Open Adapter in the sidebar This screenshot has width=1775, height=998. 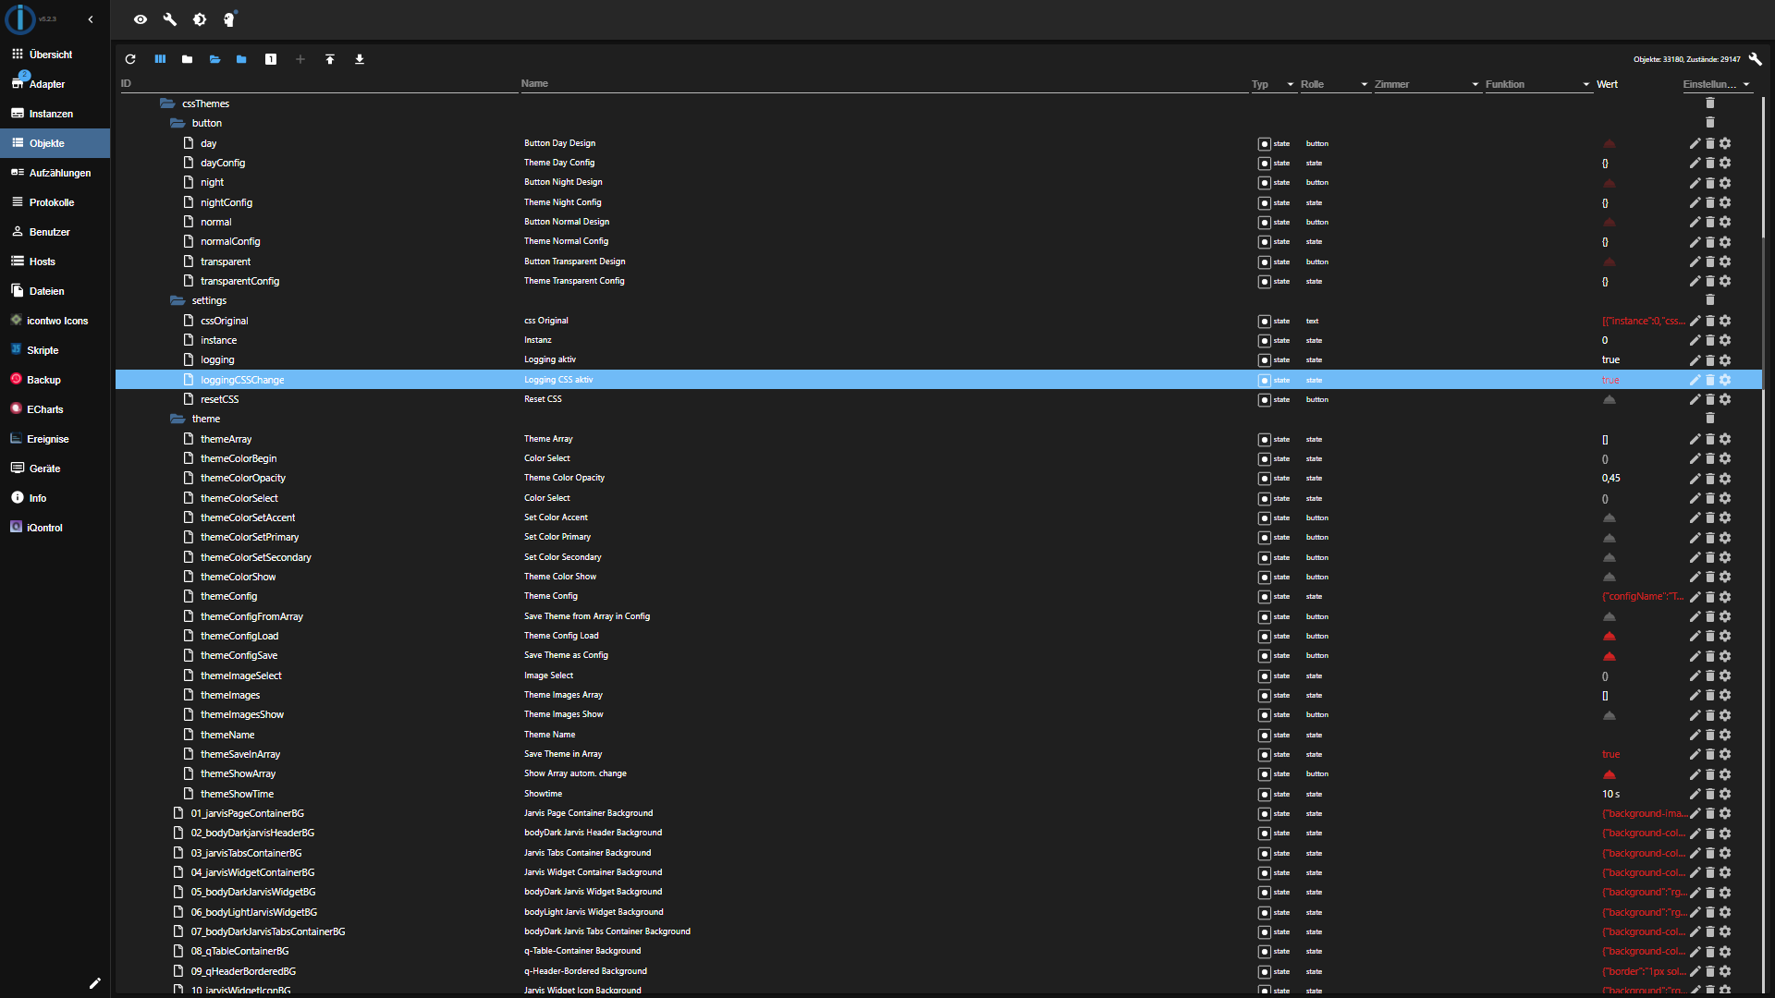(55, 84)
